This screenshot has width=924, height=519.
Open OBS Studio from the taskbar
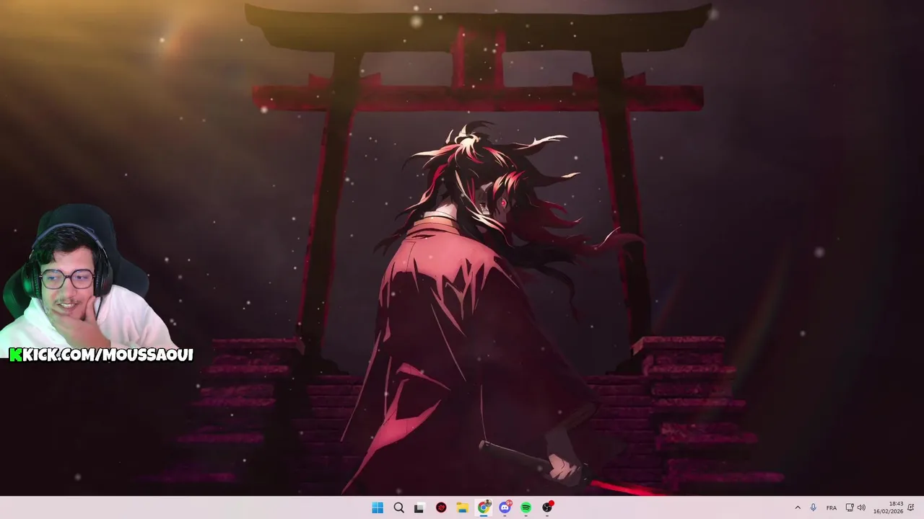coord(547,507)
